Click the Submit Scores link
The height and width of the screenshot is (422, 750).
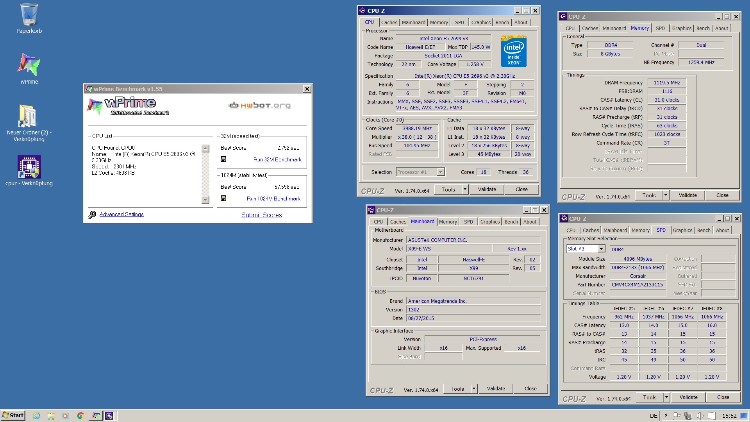point(261,215)
